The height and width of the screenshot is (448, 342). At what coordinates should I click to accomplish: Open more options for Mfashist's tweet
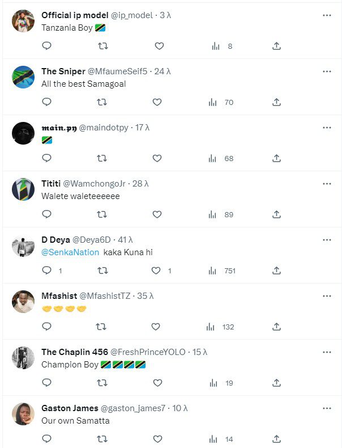[327, 296]
